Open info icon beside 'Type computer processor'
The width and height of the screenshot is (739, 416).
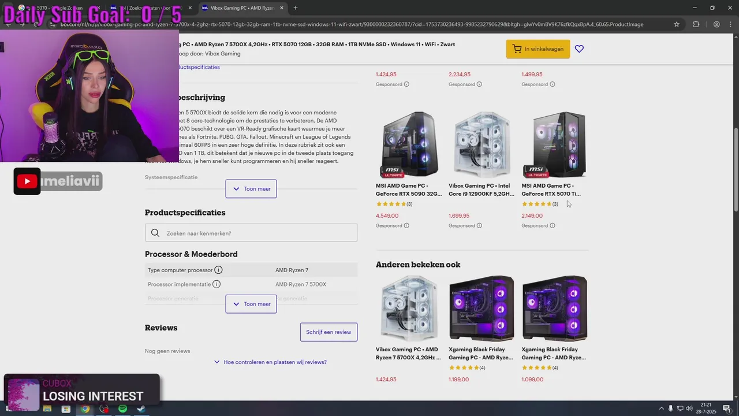pyautogui.click(x=218, y=270)
